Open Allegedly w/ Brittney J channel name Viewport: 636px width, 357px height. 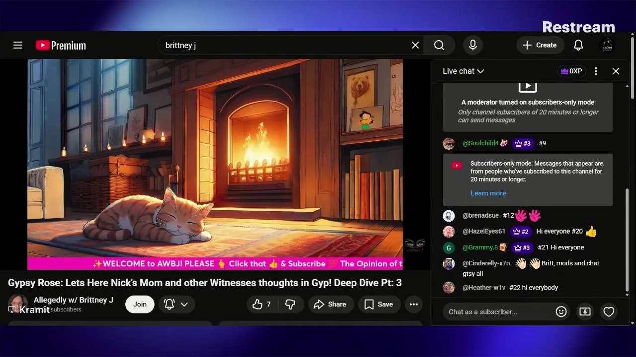click(74, 299)
